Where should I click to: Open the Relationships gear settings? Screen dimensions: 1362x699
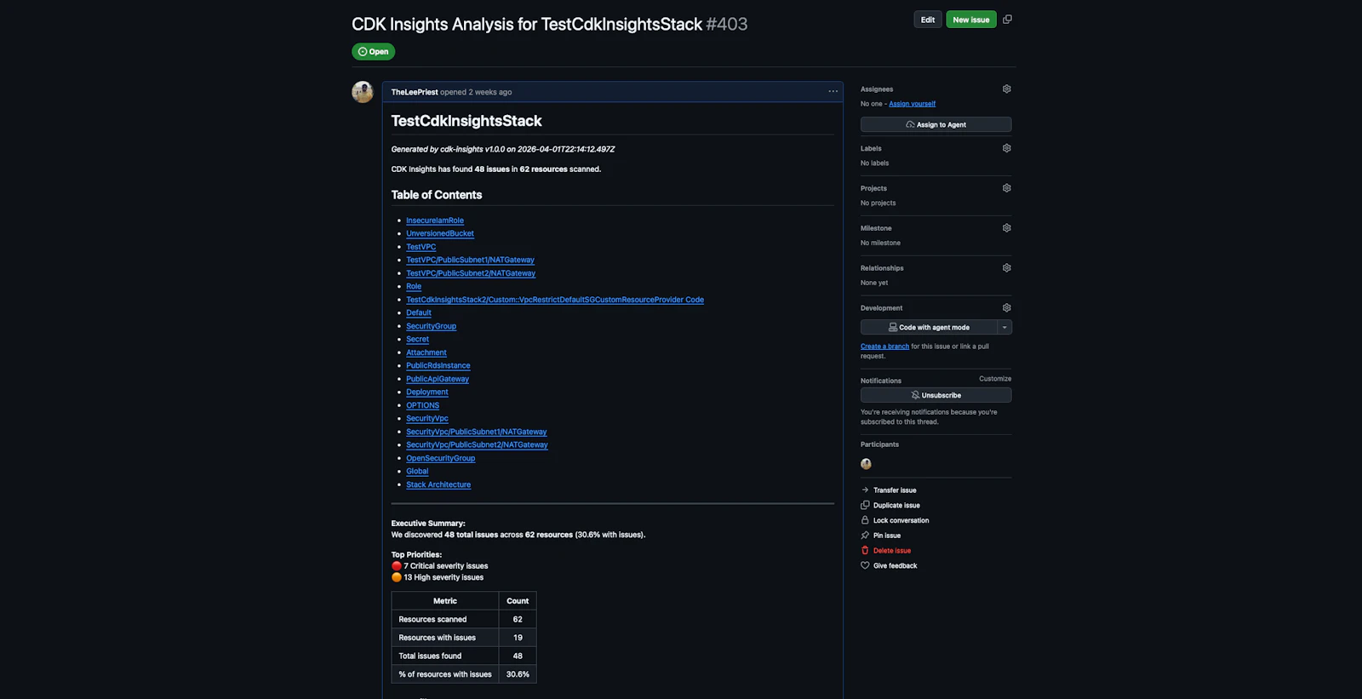pos(1007,268)
